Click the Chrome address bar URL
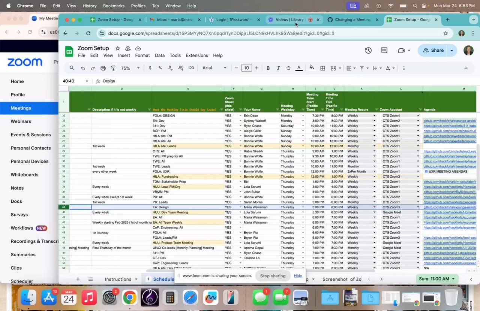The height and width of the screenshot is (311, 480). (221, 33)
